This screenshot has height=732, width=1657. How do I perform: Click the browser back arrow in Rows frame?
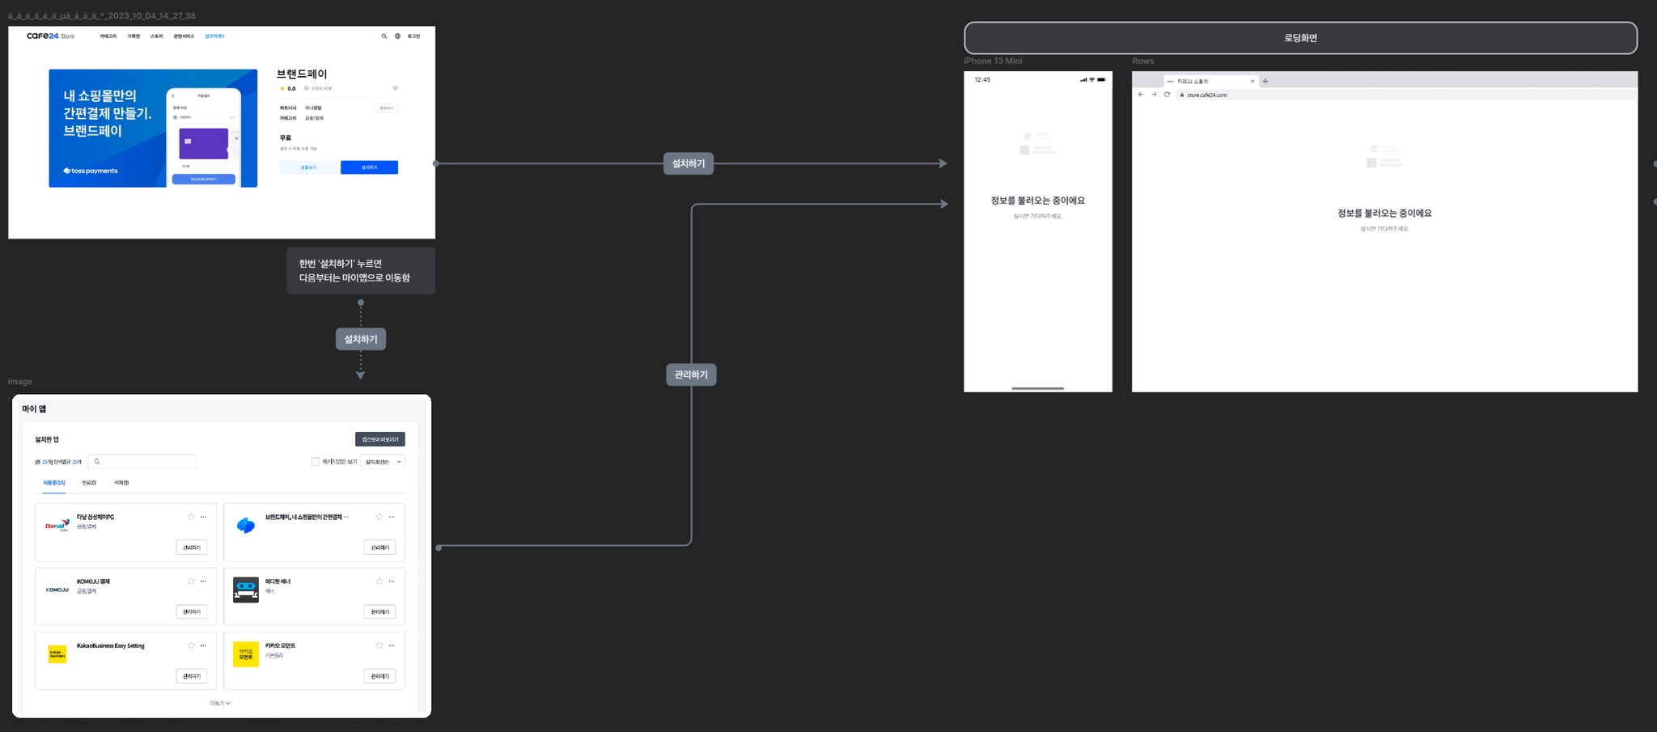(1141, 95)
